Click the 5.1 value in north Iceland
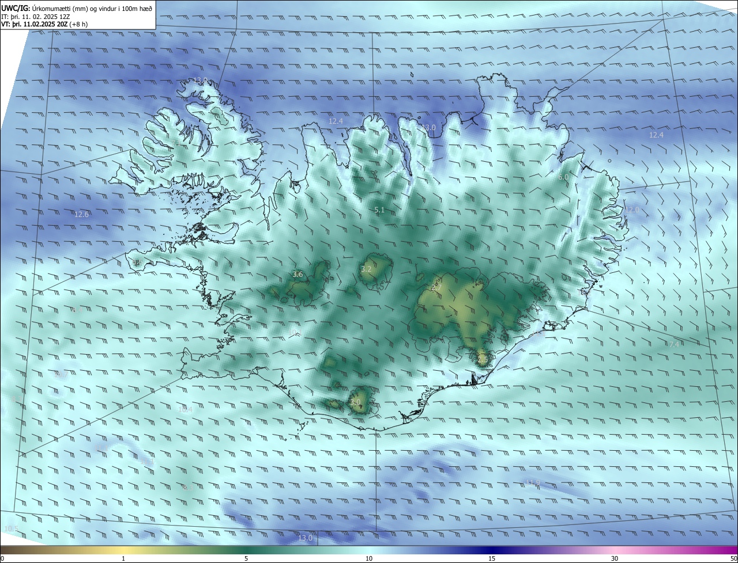 [379, 210]
